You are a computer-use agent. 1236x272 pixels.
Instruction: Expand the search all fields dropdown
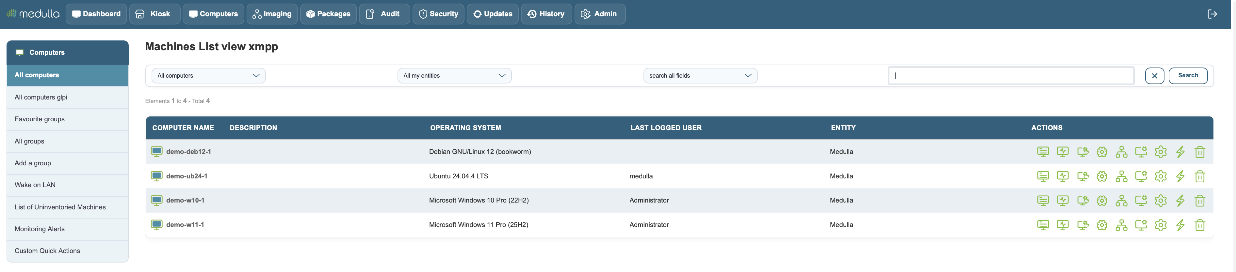click(700, 76)
